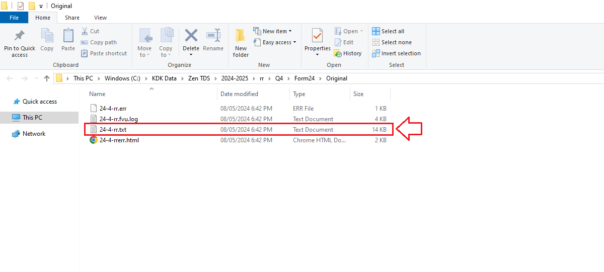Click the rr breadcrumb
This screenshot has width=604, height=272.
262,78
